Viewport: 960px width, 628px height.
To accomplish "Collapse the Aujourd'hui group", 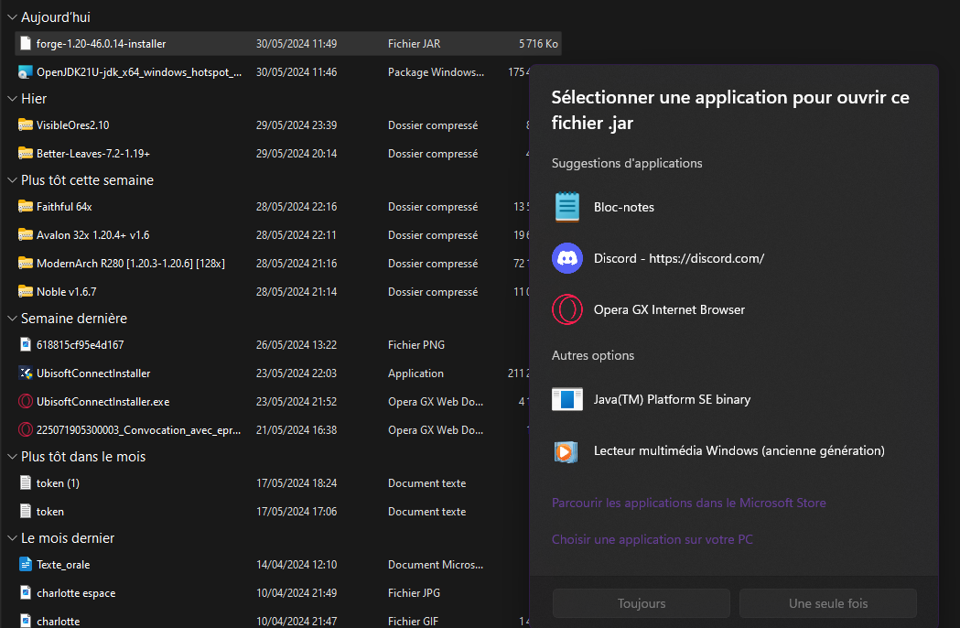I will [12, 16].
